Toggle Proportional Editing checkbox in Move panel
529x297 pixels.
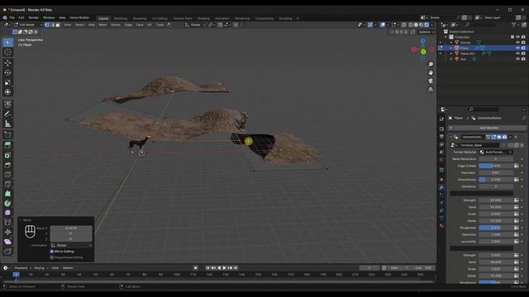coord(52,257)
